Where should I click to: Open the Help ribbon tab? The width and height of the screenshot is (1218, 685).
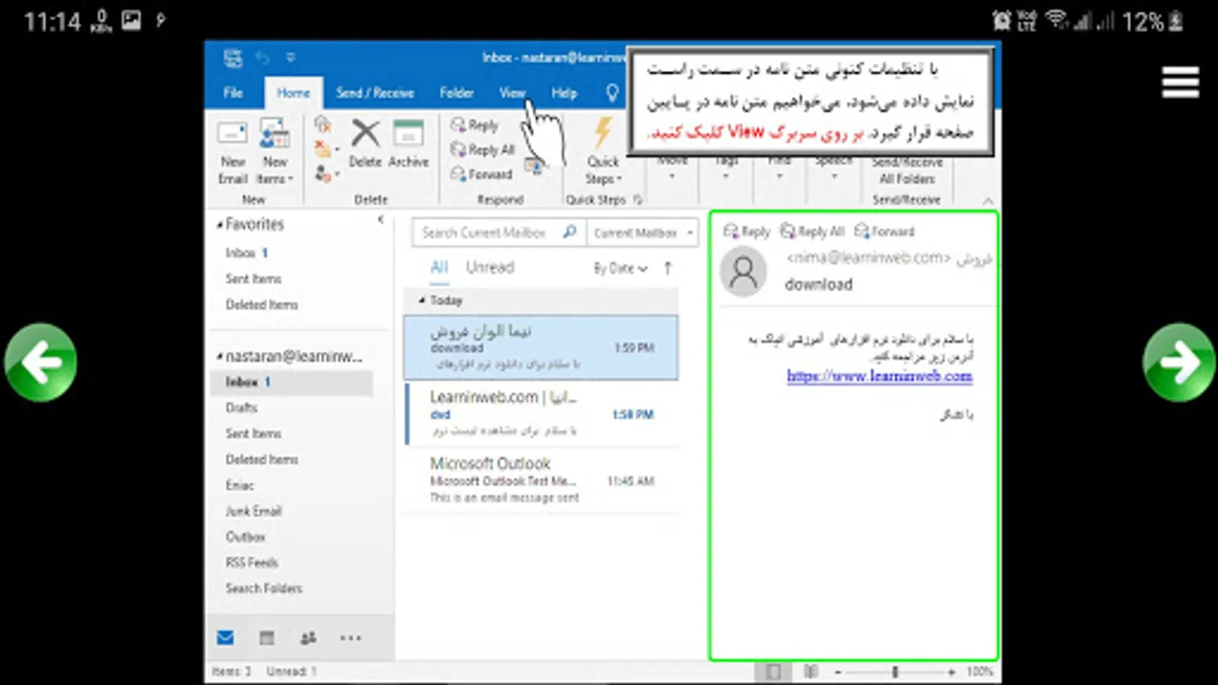564,93
